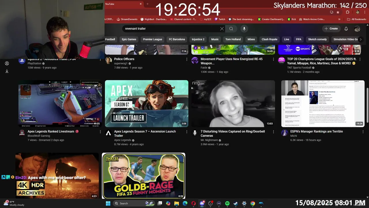Open the StreamElements bookmark
Viewport: 369px width, 208px height.
pos(127,19)
